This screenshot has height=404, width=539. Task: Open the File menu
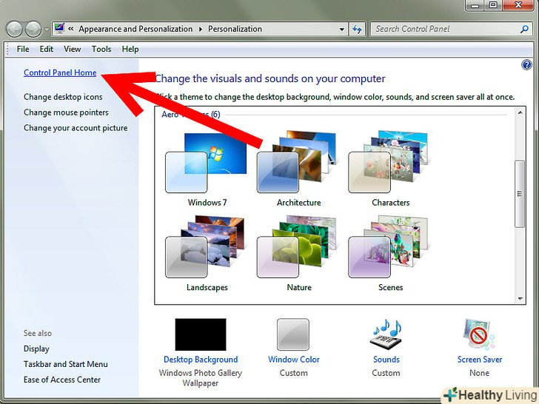23,49
